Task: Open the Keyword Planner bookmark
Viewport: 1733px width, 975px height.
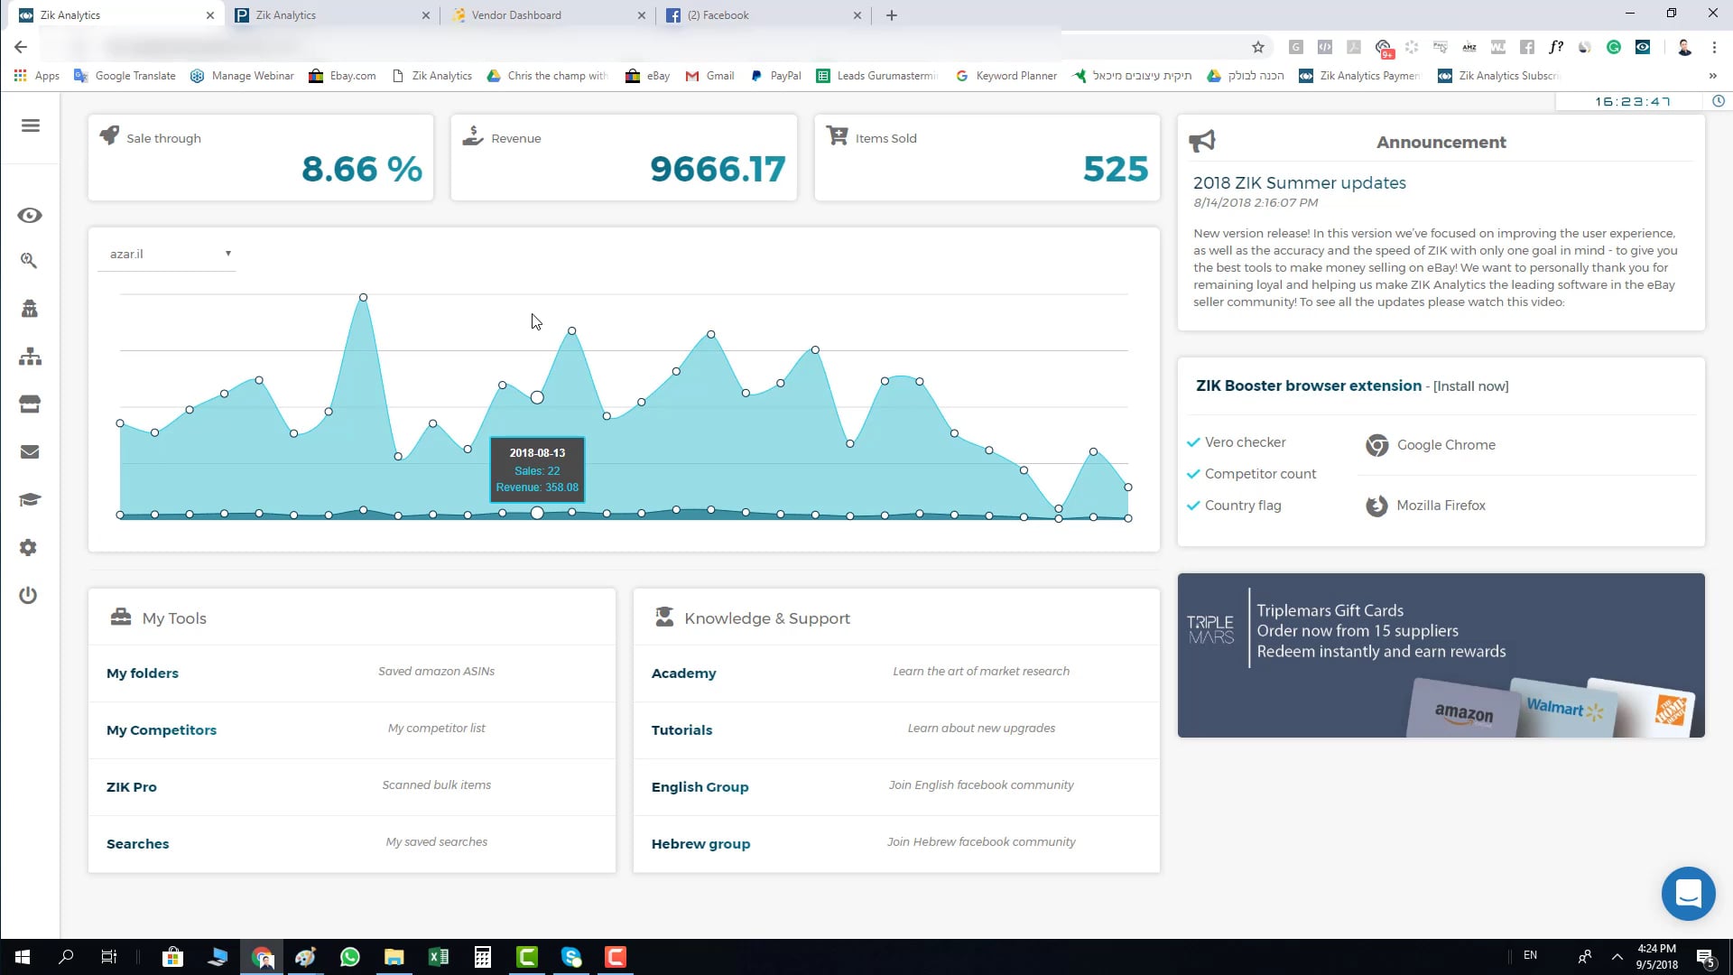Action: pyautogui.click(x=1006, y=76)
